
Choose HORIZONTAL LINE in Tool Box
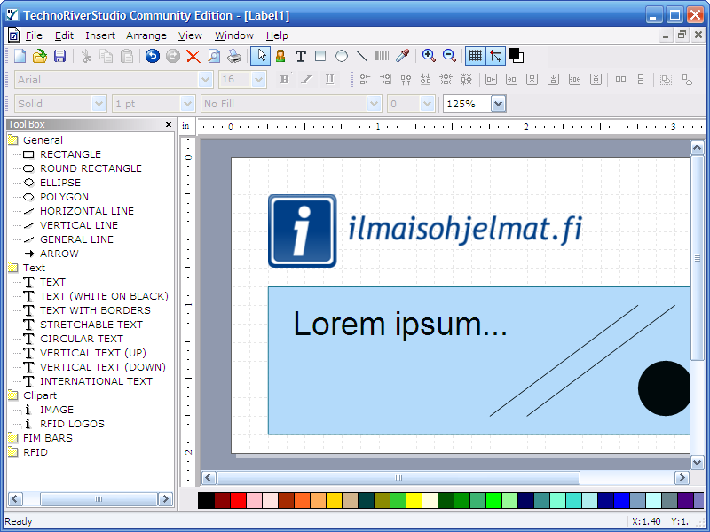click(x=87, y=211)
